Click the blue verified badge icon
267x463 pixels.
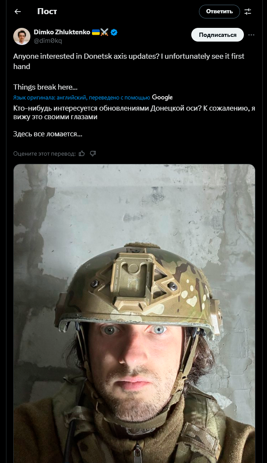114,32
